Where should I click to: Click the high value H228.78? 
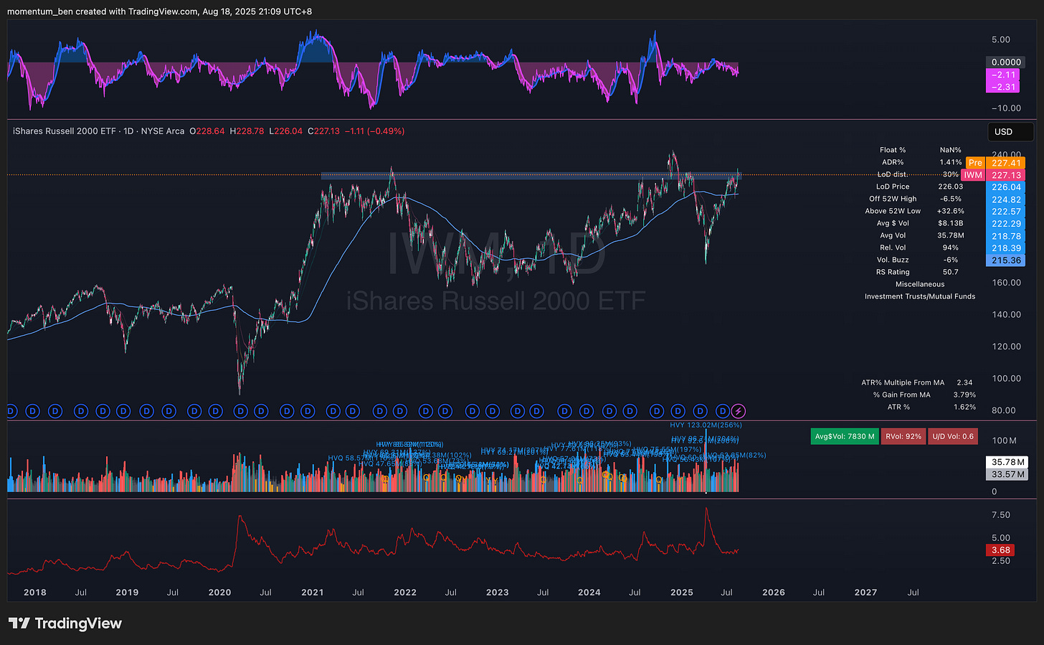coord(247,131)
